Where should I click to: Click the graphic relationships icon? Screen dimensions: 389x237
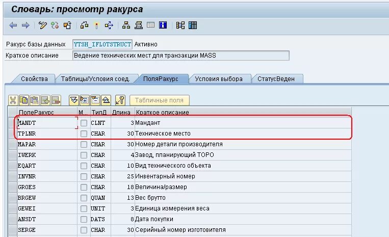180,25
